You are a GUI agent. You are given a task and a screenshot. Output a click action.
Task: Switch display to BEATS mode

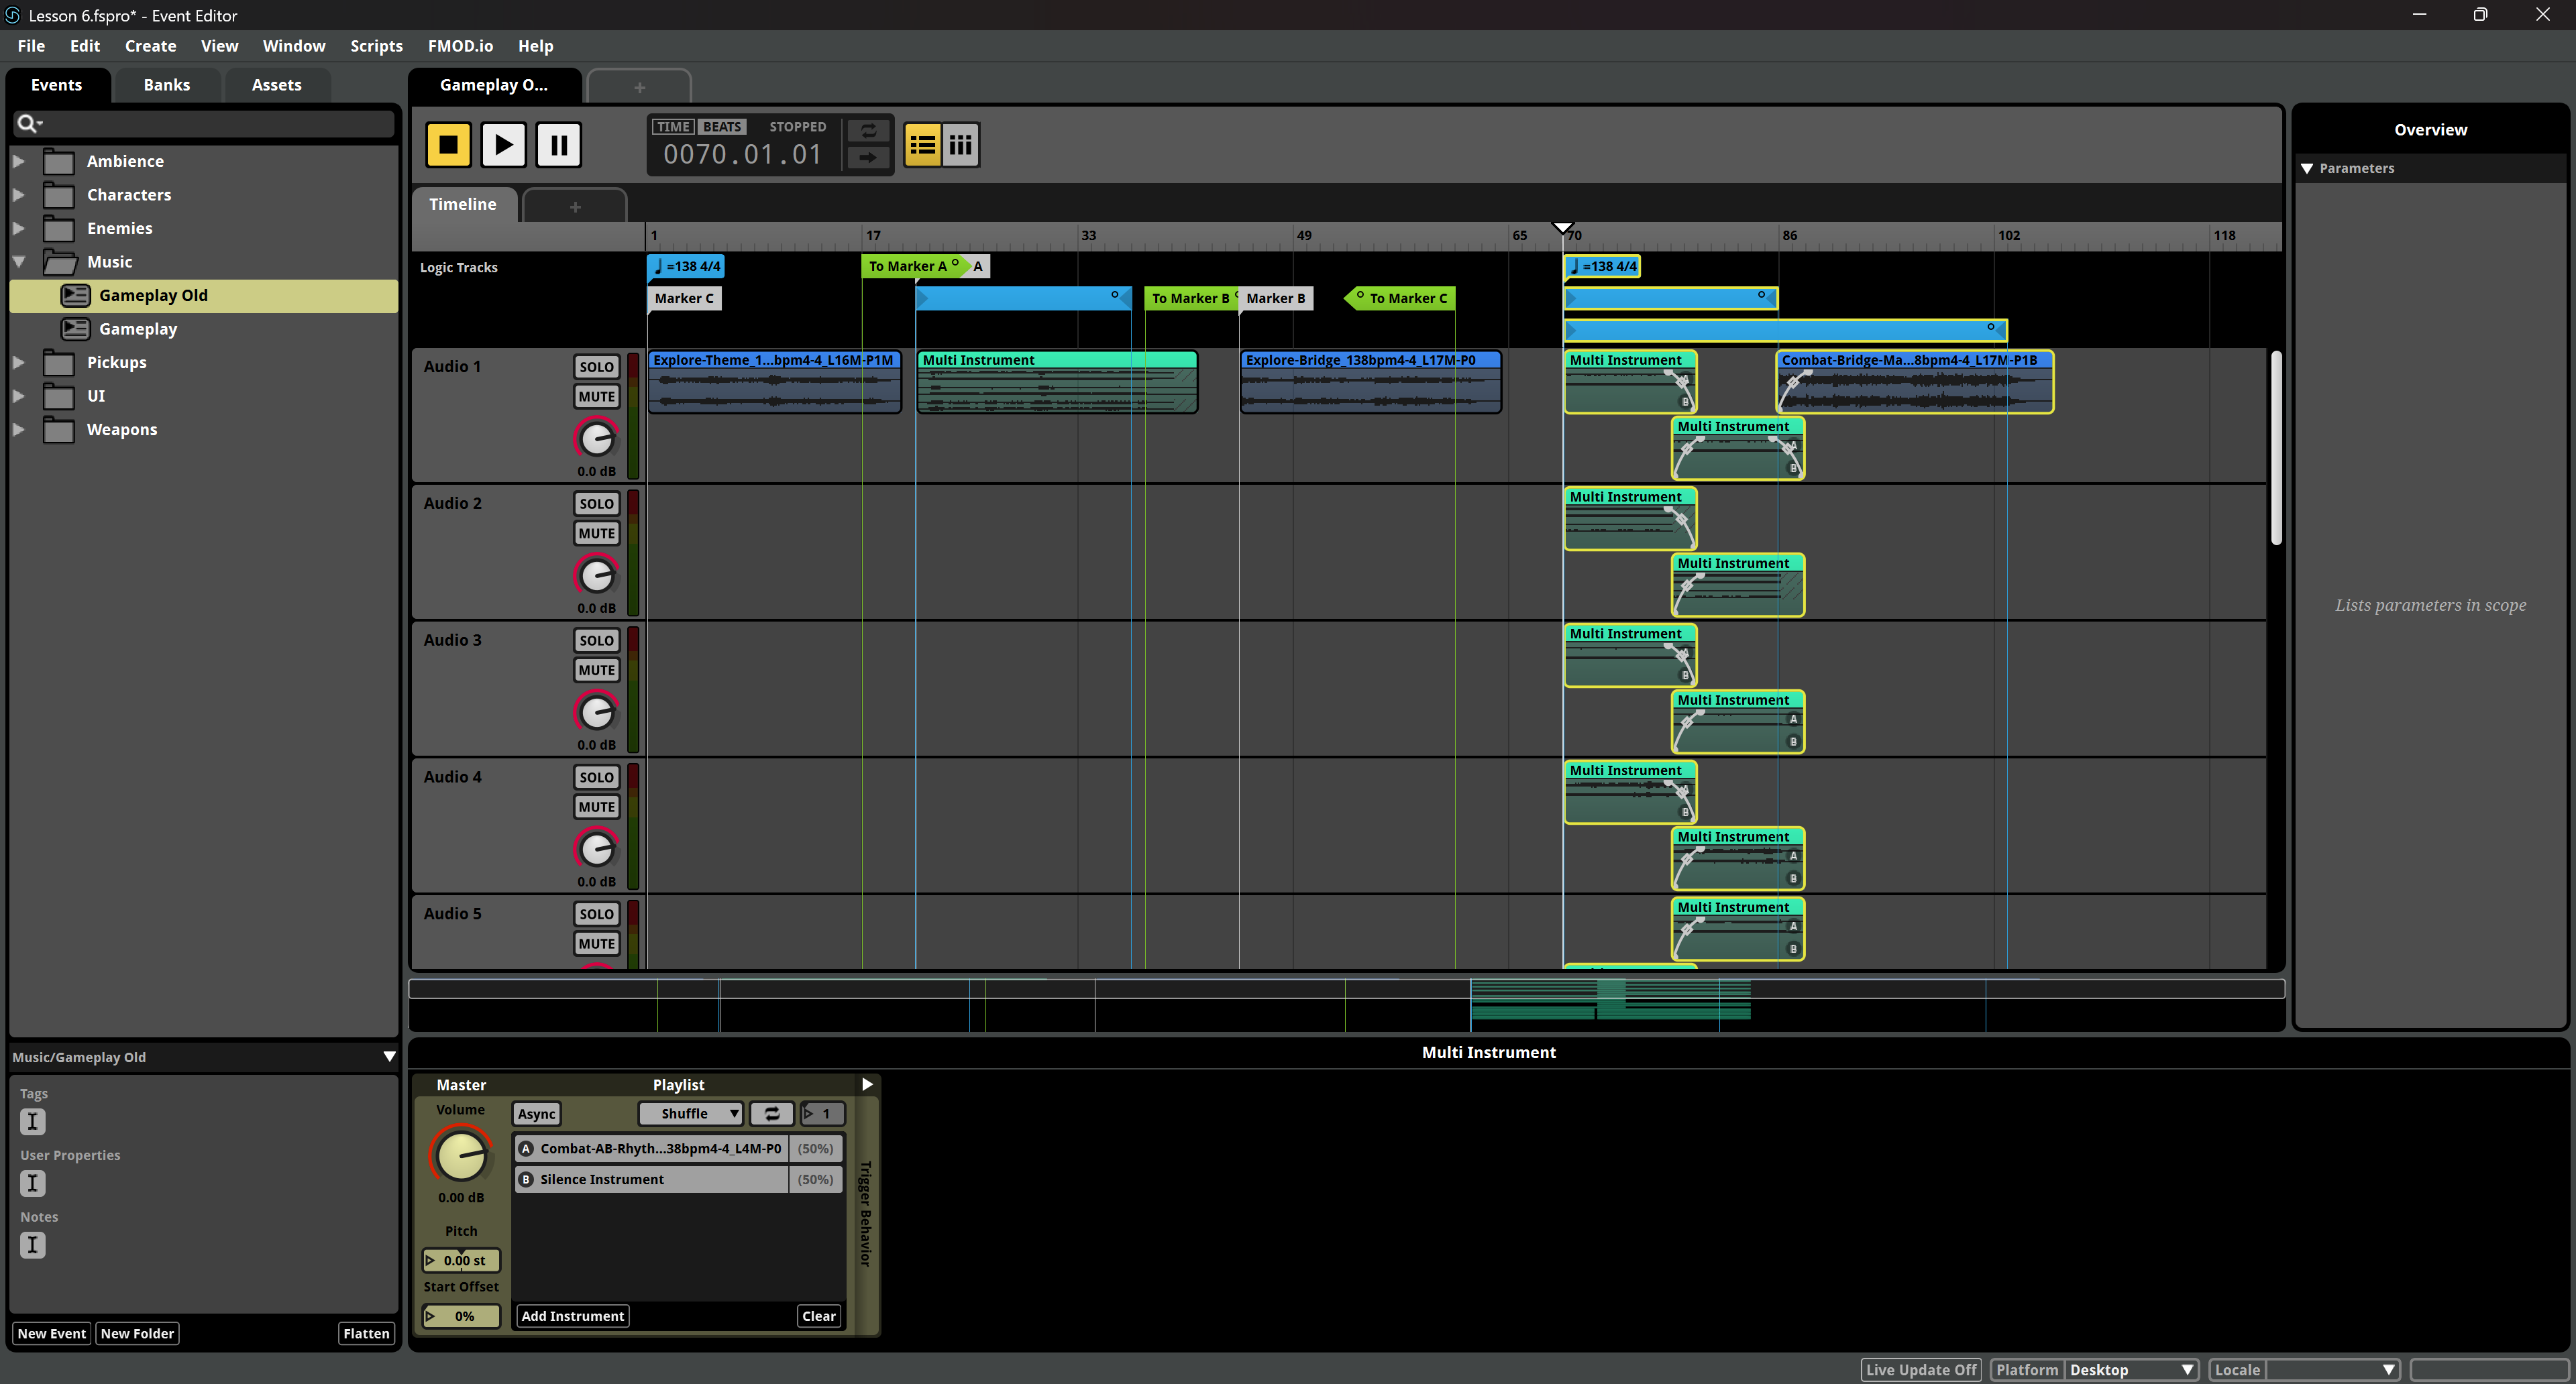pos(721,127)
